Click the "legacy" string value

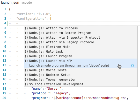click(x=61, y=93)
